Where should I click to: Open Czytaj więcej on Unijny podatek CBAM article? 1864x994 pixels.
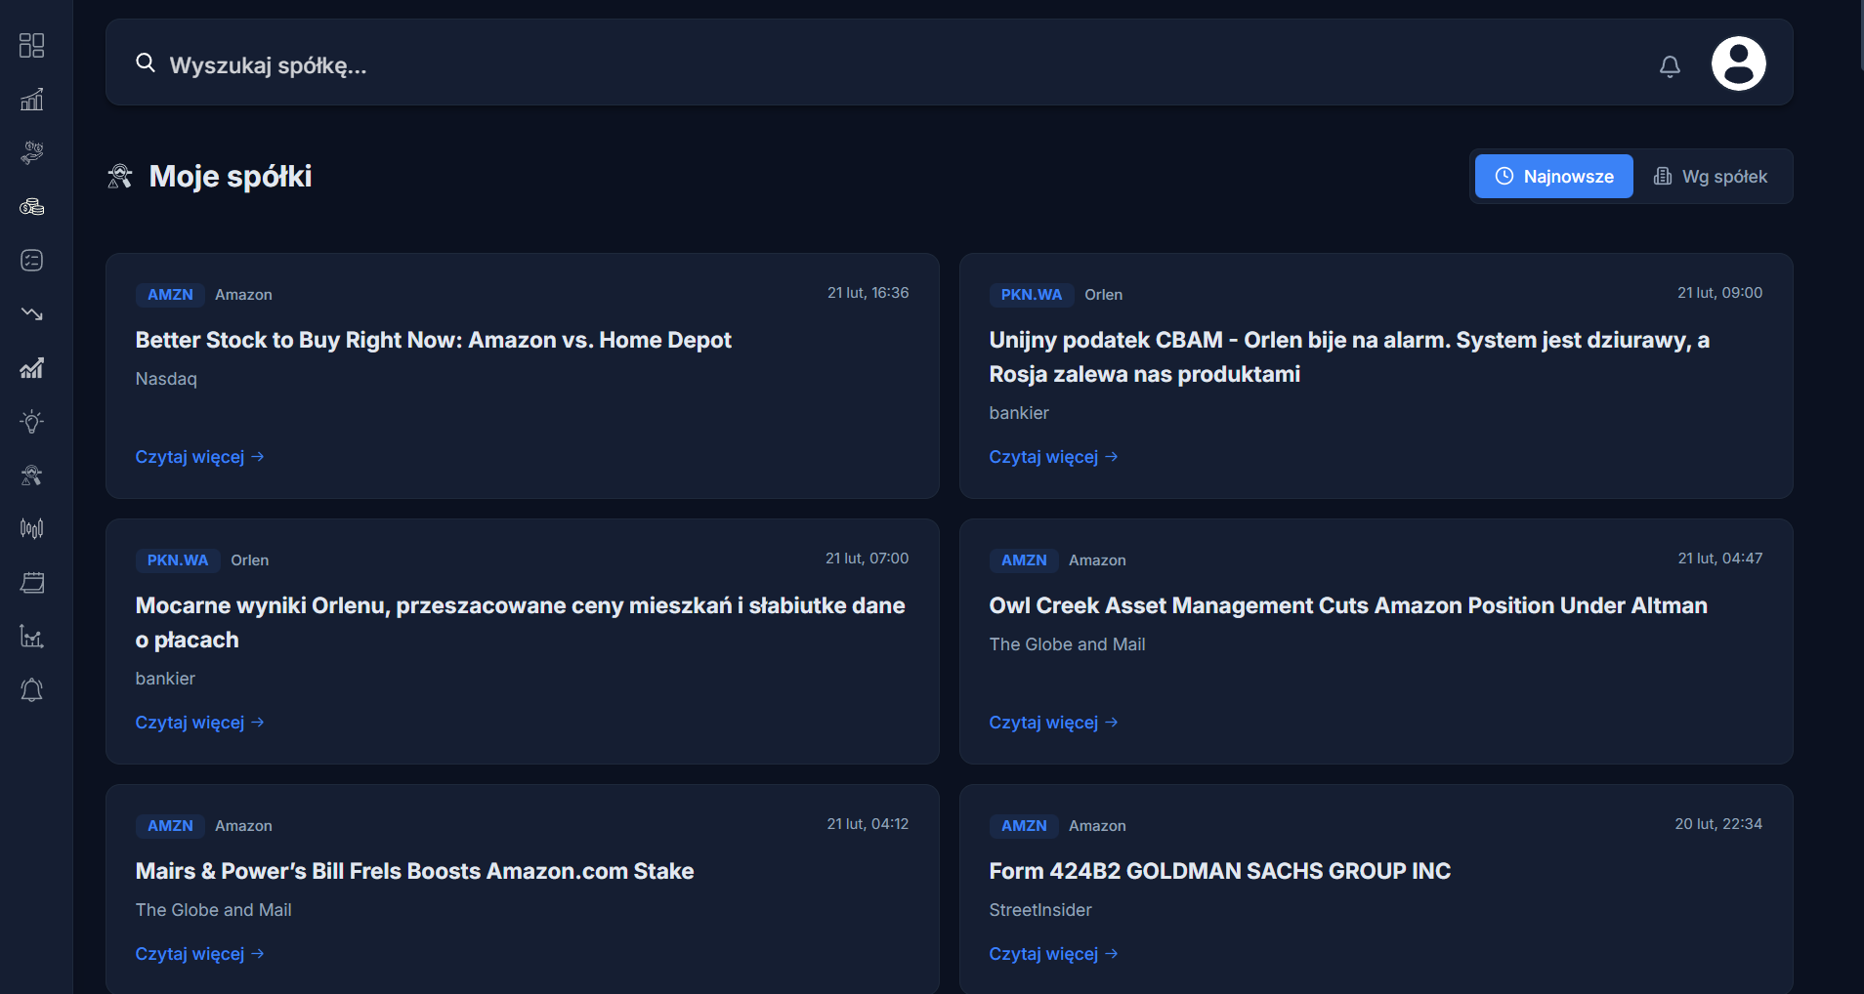tap(1053, 457)
